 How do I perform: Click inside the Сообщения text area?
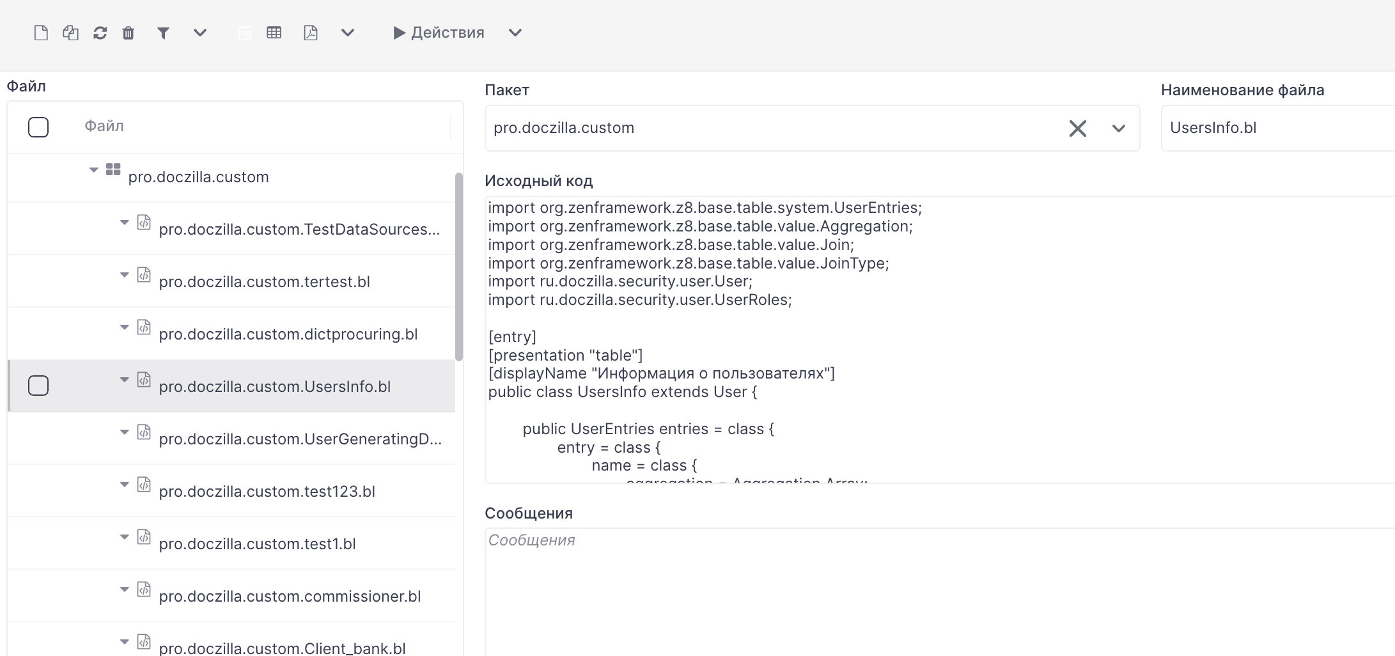click(940, 591)
